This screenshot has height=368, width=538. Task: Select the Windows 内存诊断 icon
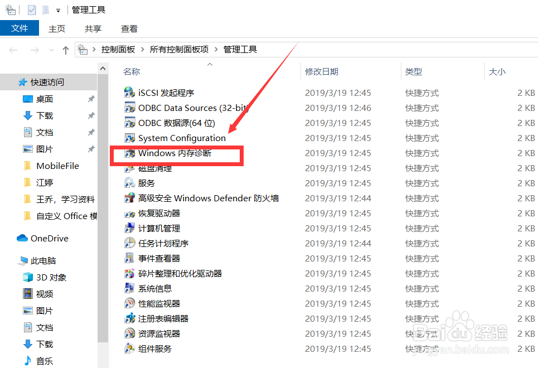coord(129,153)
